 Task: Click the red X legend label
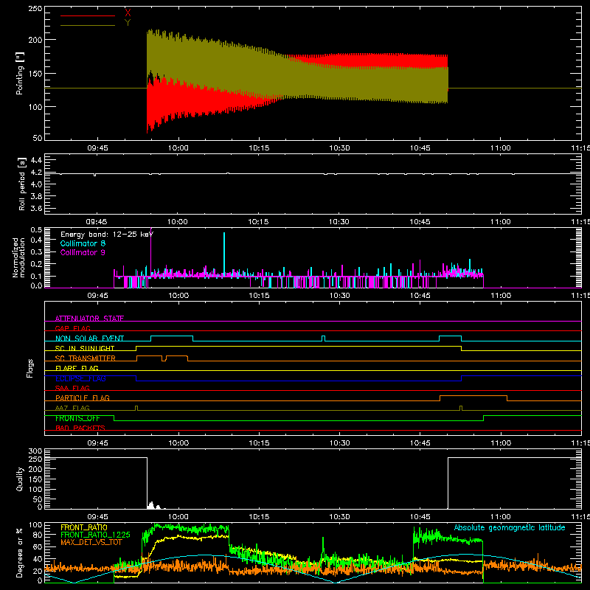click(x=128, y=13)
